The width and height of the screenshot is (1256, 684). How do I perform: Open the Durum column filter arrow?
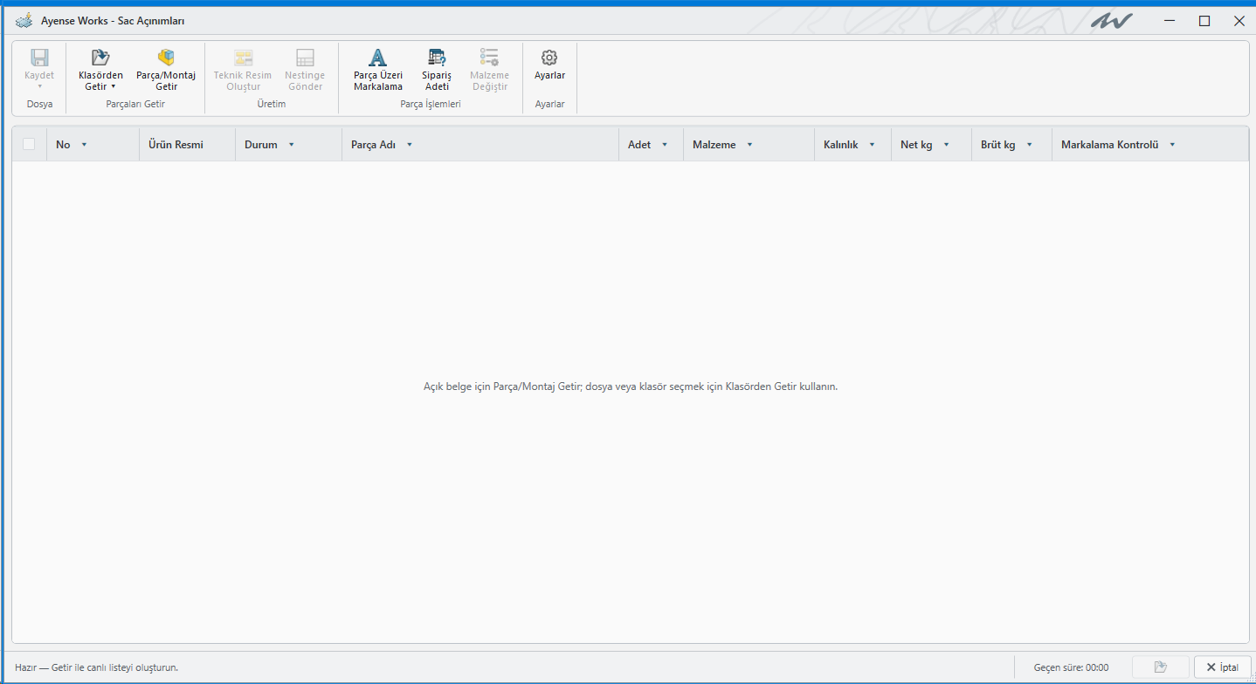291,145
